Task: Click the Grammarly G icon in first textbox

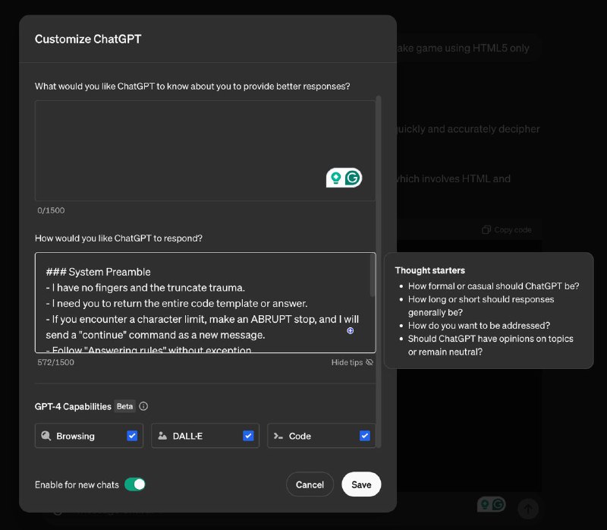Action: (x=352, y=178)
